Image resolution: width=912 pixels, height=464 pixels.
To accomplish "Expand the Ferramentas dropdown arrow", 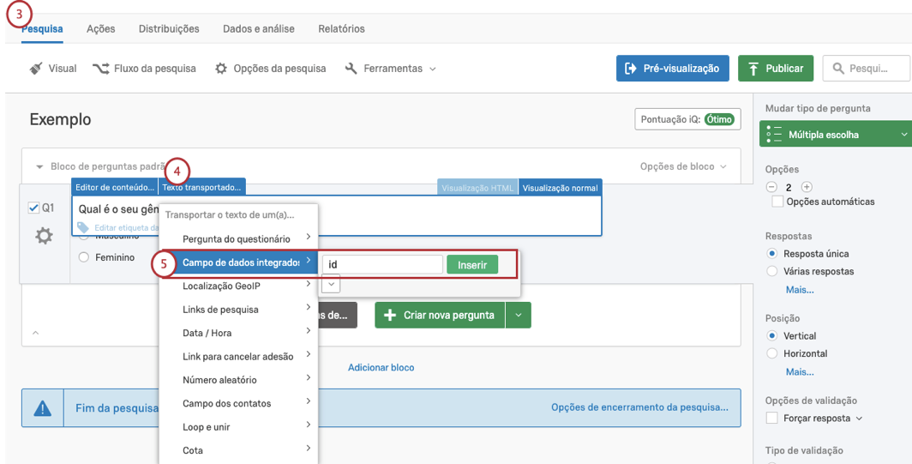I will pos(432,69).
